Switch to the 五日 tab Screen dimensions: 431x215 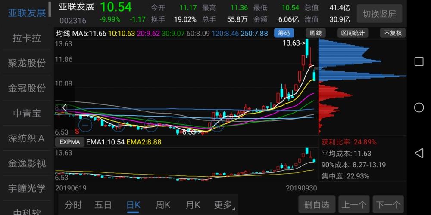click(103, 205)
